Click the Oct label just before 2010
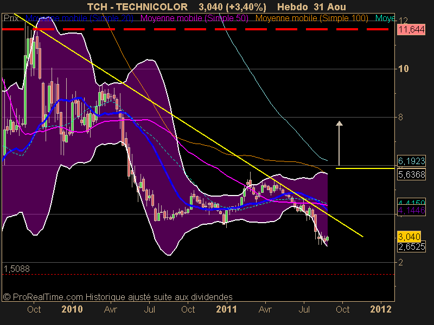 tap(34, 309)
